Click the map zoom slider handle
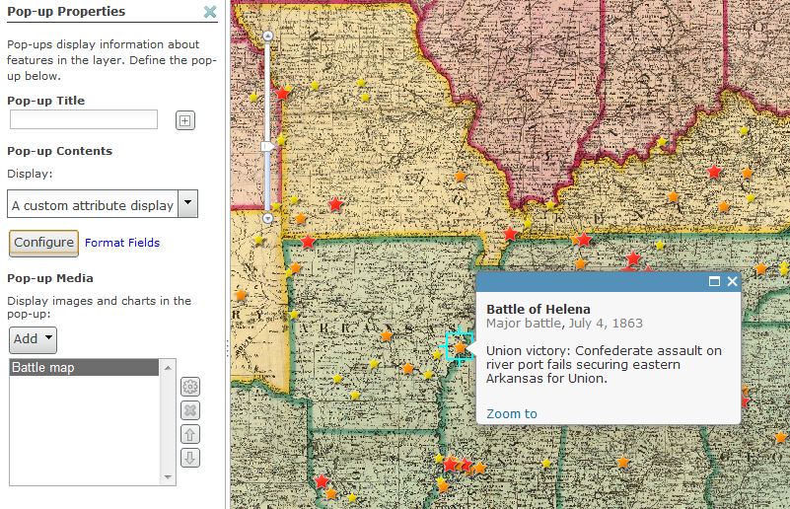Image resolution: width=790 pixels, height=509 pixels. point(267,146)
